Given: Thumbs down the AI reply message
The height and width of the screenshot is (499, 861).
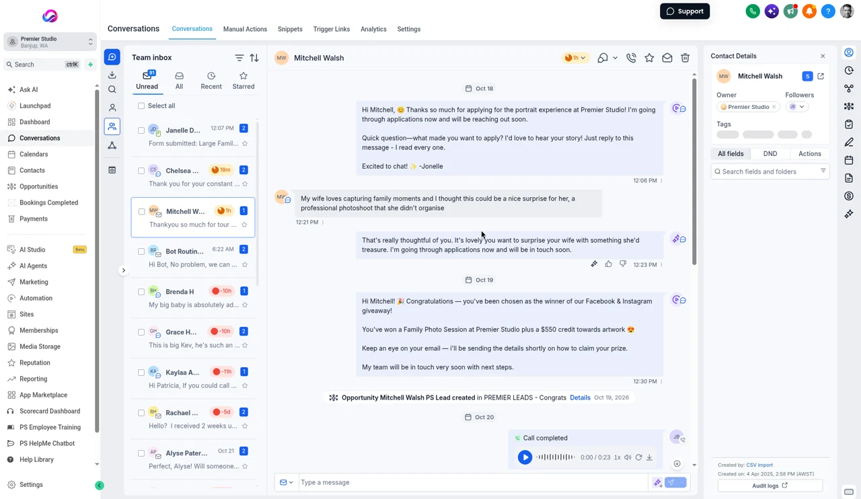Looking at the screenshot, I should [x=623, y=264].
